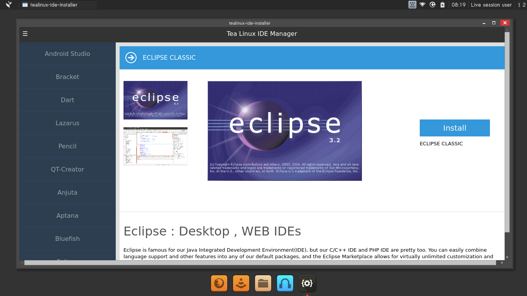Select Pencil in the sidebar
This screenshot has height=296, width=527.
(x=68, y=146)
